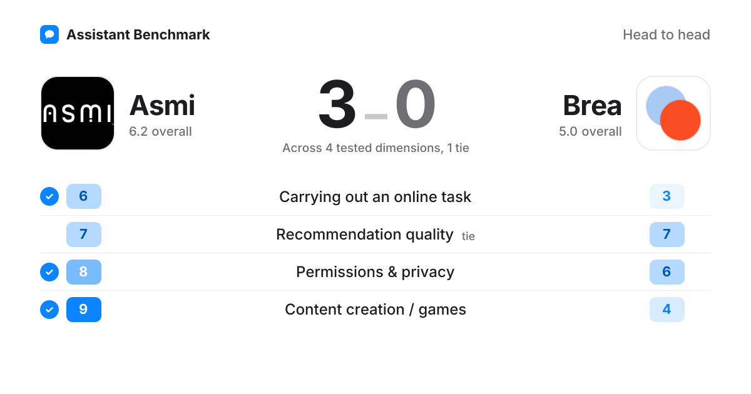
Task: Click the 3–0 headline score
Action: tap(376, 104)
